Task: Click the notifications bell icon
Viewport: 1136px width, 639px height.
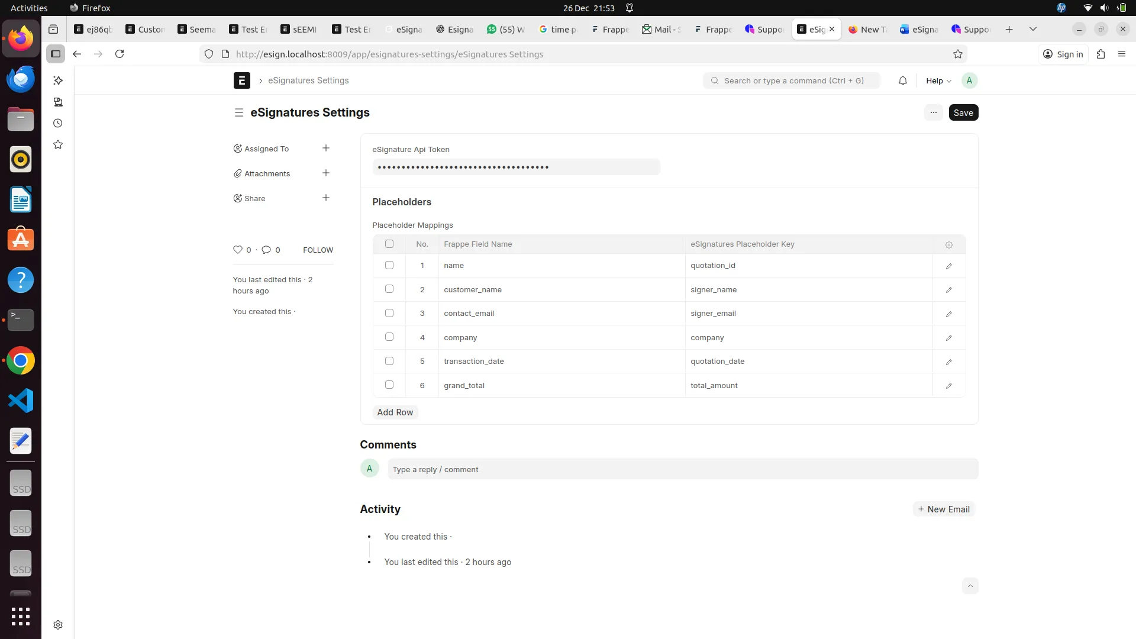Action: click(902, 80)
